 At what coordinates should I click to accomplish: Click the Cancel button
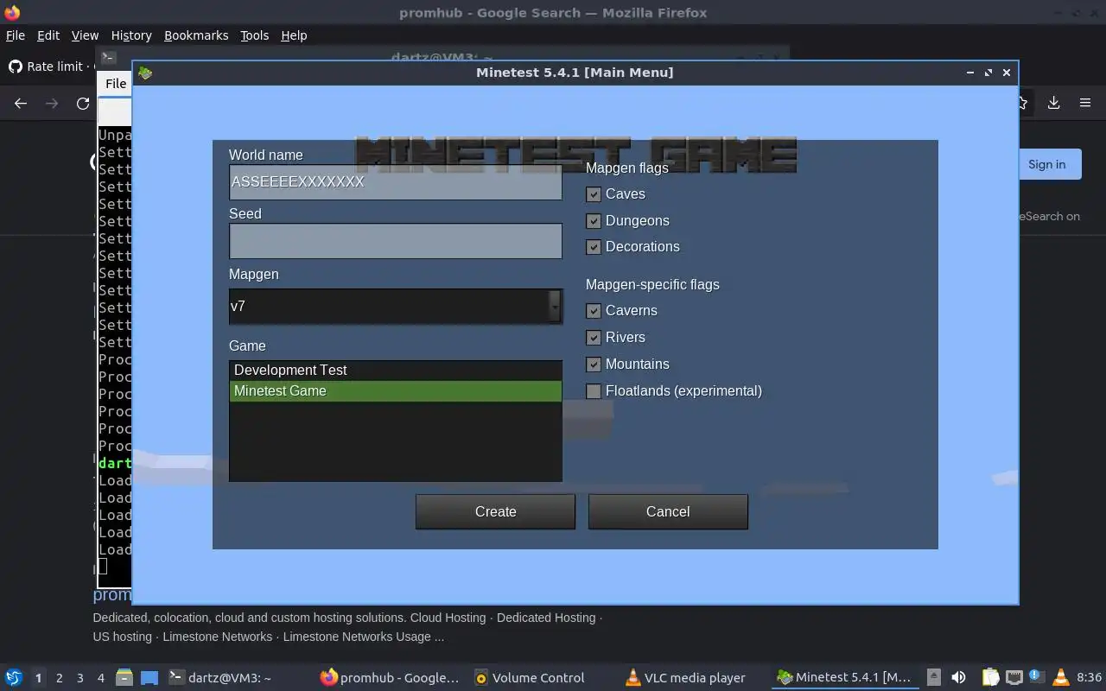(668, 511)
